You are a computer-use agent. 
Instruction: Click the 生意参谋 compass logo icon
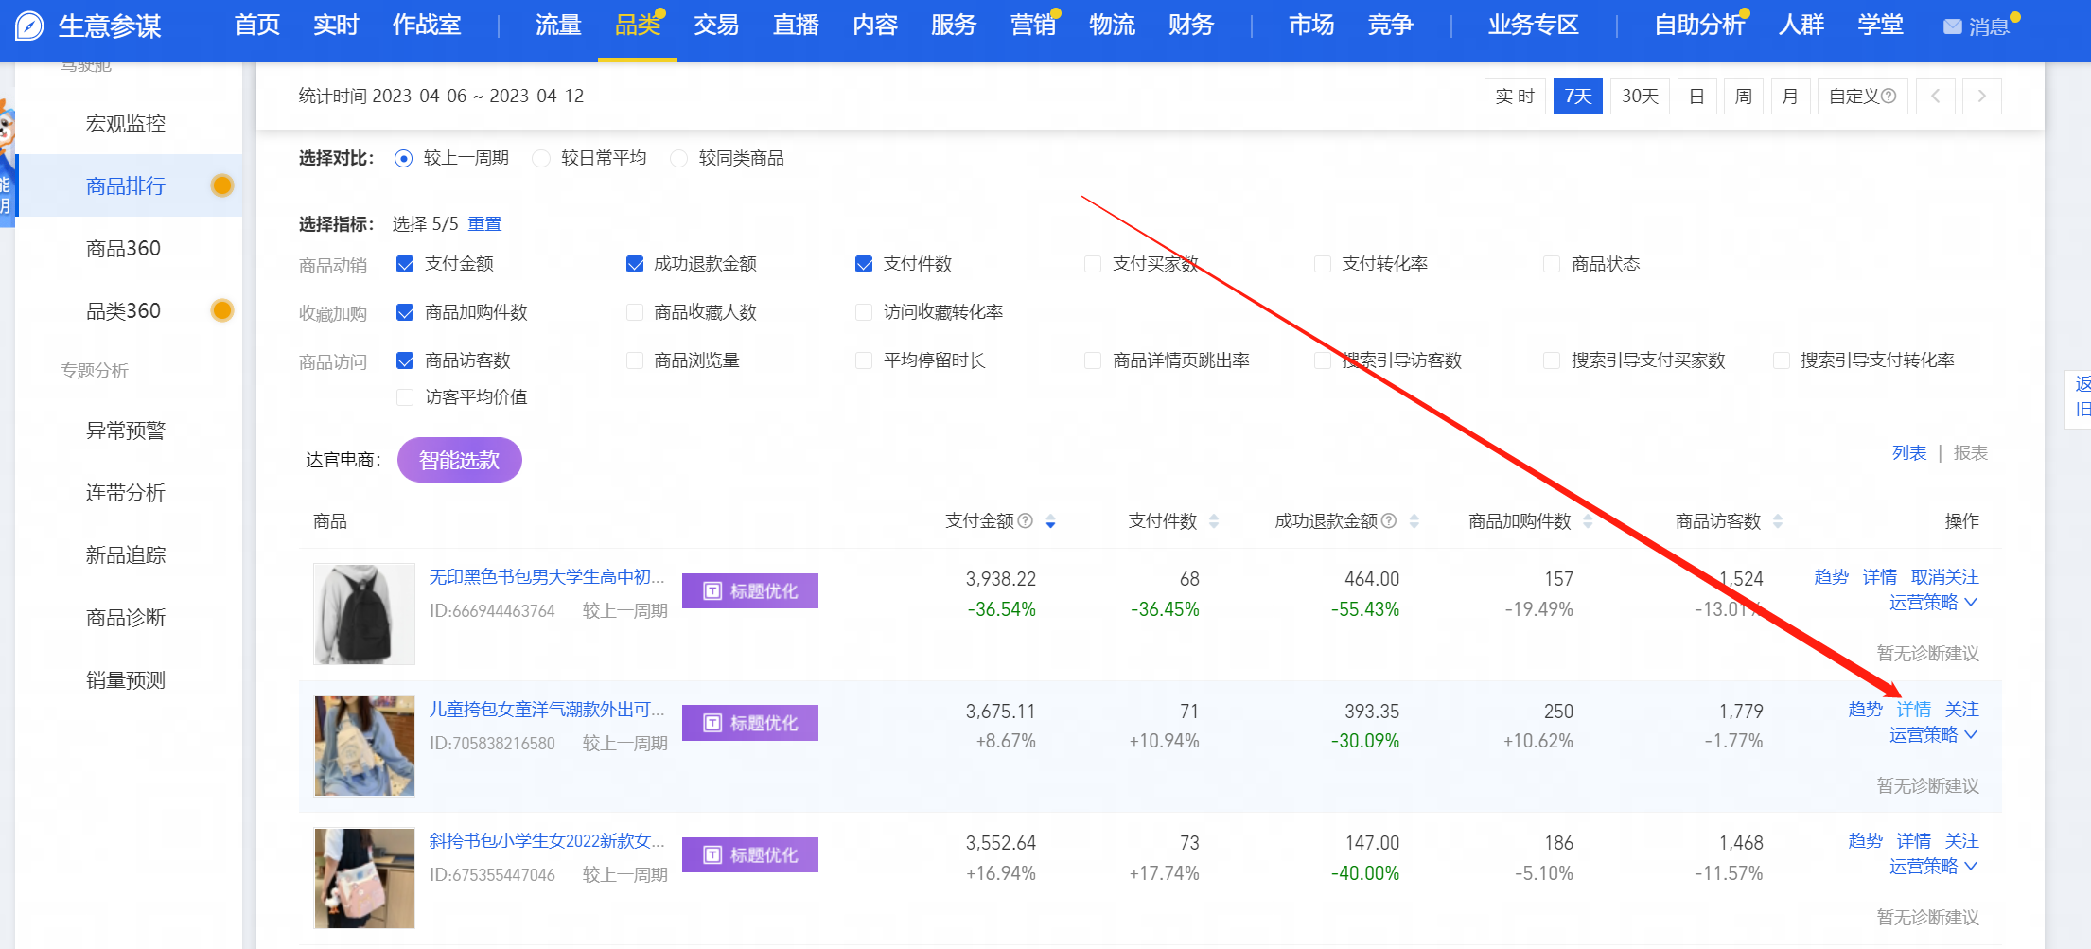[30, 26]
